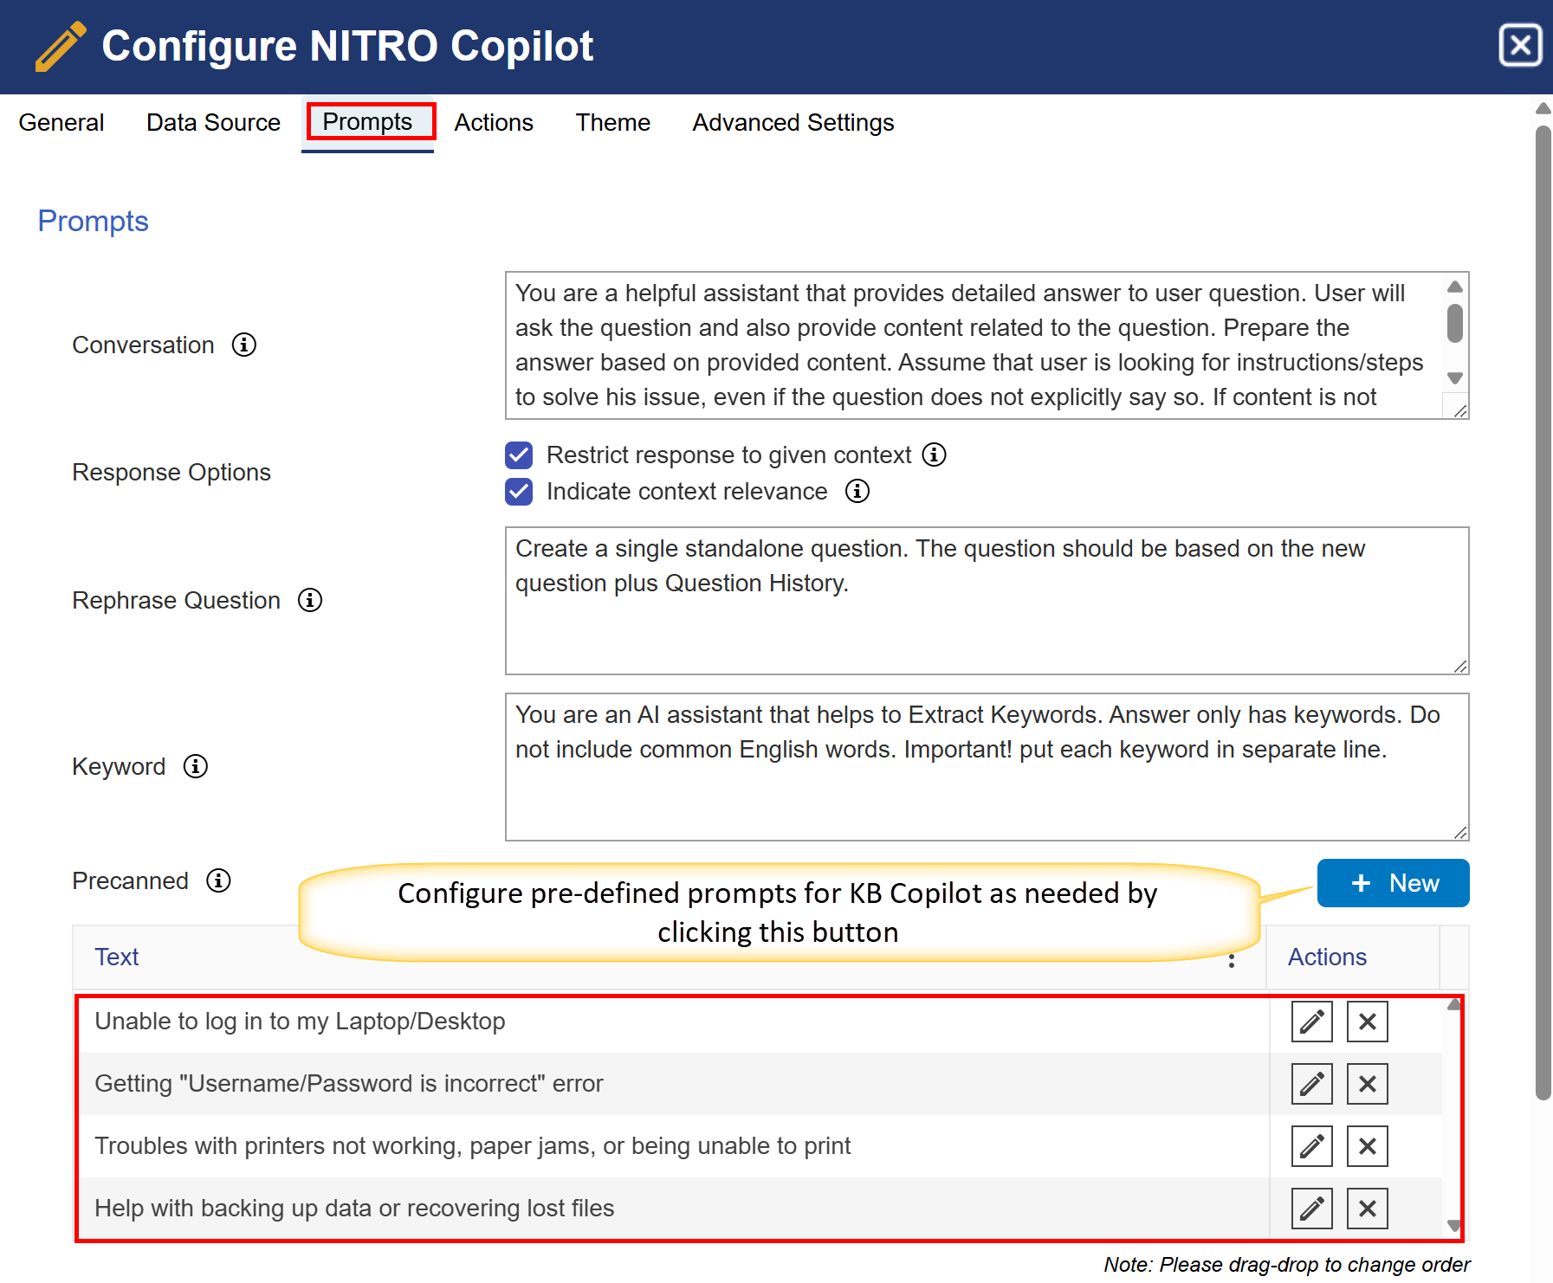
Task: Click the info icon next to Rephrase Question
Action: (309, 600)
